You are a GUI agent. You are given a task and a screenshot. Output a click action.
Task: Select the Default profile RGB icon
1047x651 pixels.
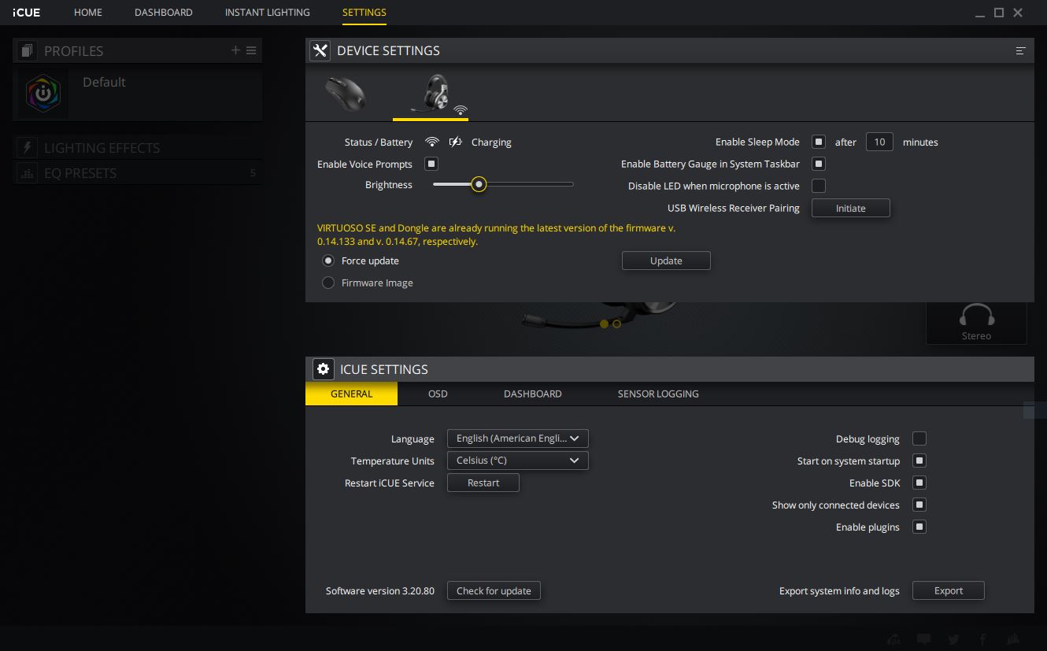[x=43, y=93]
